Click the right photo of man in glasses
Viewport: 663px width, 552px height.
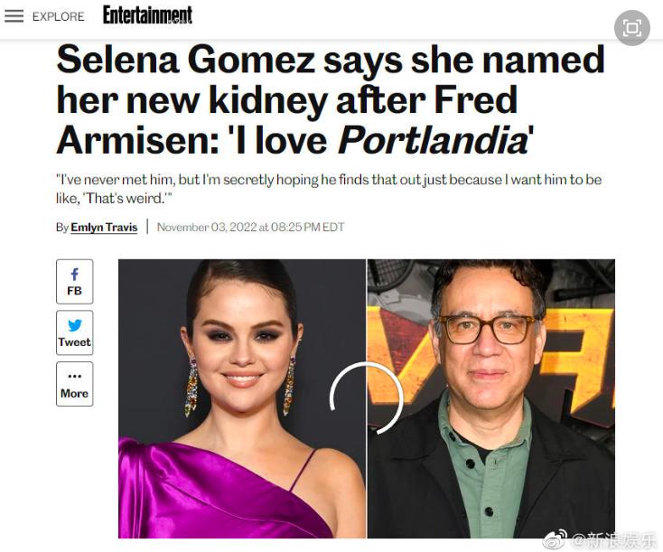click(x=490, y=398)
